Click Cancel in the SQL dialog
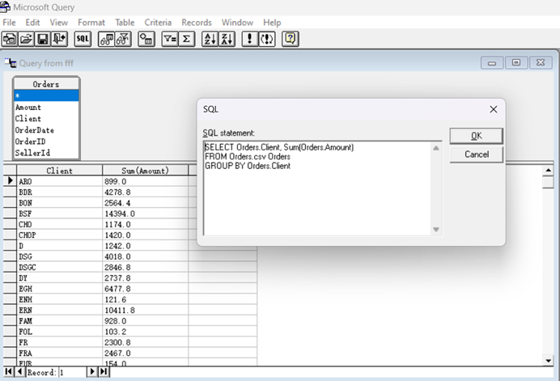The height and width of the screenshot is (381, 560). (x=476, y=155)
